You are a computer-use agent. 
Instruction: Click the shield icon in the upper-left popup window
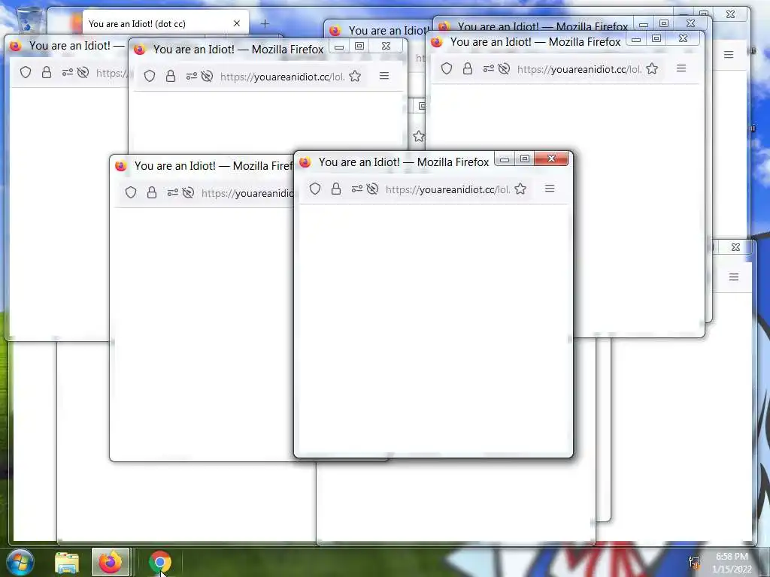pyautogui.click(x=26, y=73)
